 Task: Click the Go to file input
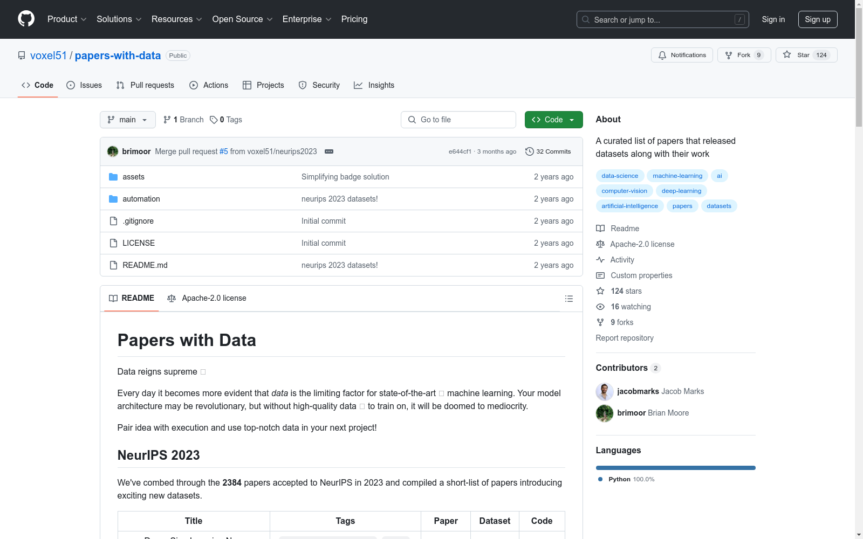click(x=458, y=120)
